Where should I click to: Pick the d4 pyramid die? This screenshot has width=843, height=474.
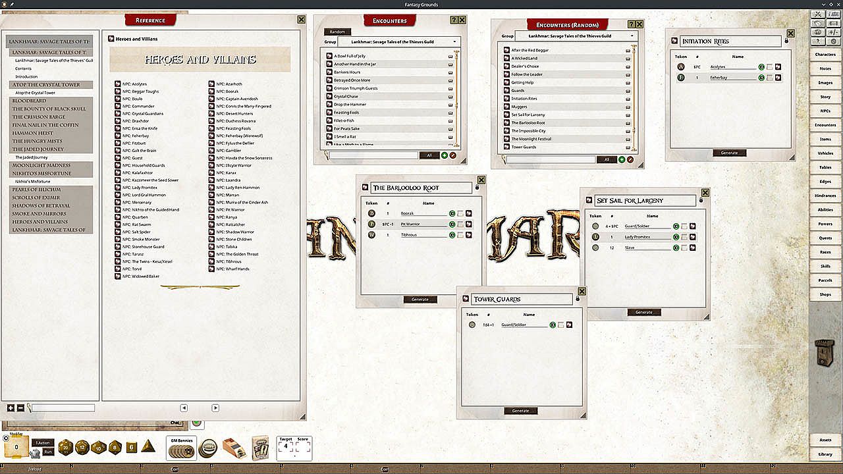[148, 446]
